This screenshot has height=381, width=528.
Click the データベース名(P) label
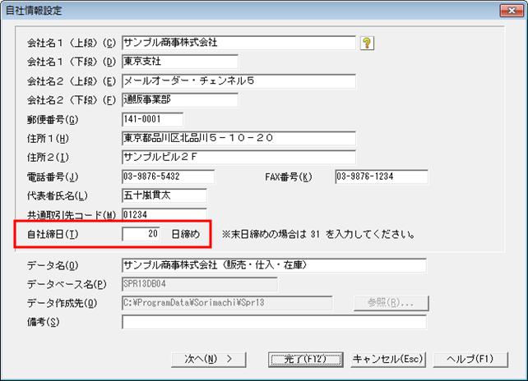(x=67, y=284)
